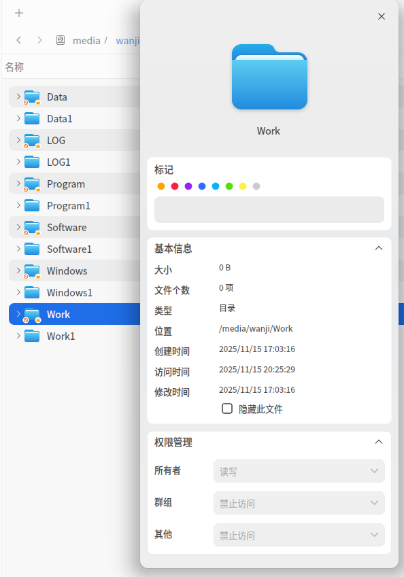Select the Windows1 folder name
Image resolution: width=404 pixels, height=577 pixels.
click(x=69, y=292)
